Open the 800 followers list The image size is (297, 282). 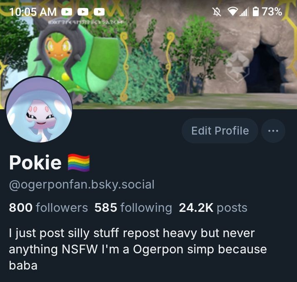(x=48, y=207)
